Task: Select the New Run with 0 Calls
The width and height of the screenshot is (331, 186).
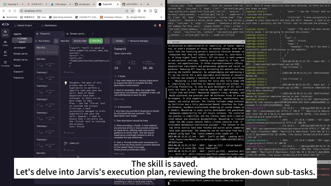Action: point(47,50)
